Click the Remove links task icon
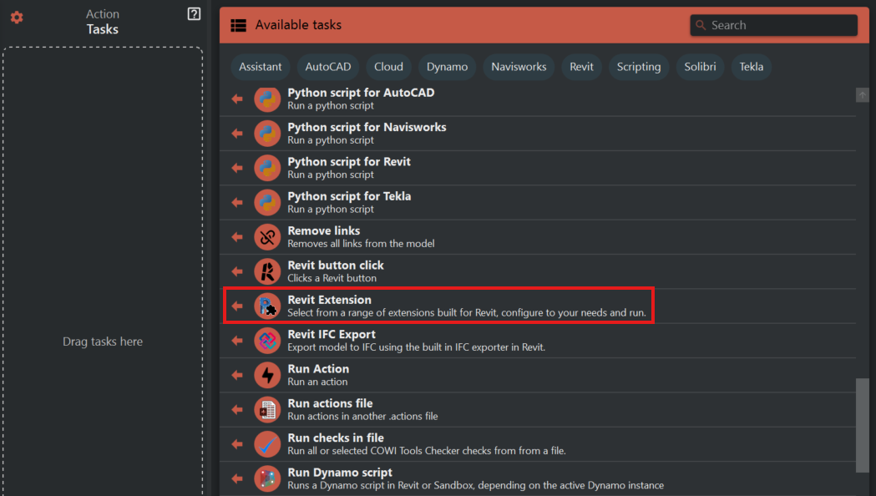The width and height of the screenshot is (876, 496). pyautogui.click(x=267, y=237)
